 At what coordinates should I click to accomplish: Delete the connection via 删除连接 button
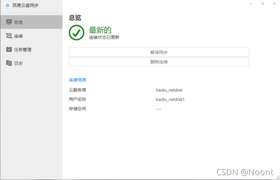tap(159, 62)
